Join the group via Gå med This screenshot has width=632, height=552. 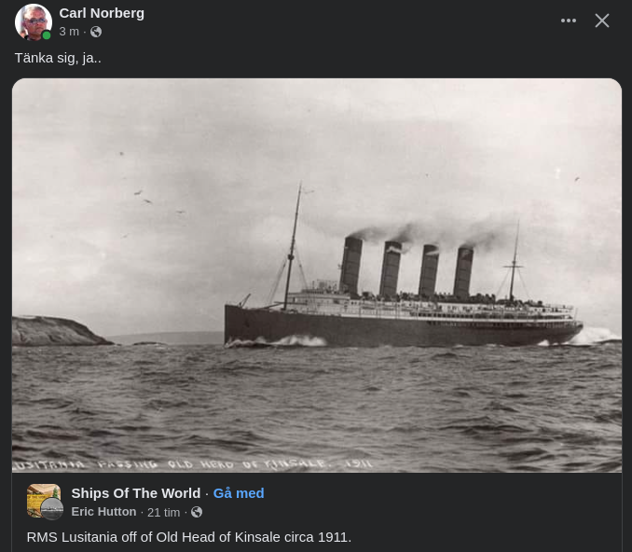click(x=239, y=493)
